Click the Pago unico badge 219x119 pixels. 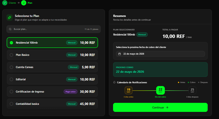click(71, 92)
